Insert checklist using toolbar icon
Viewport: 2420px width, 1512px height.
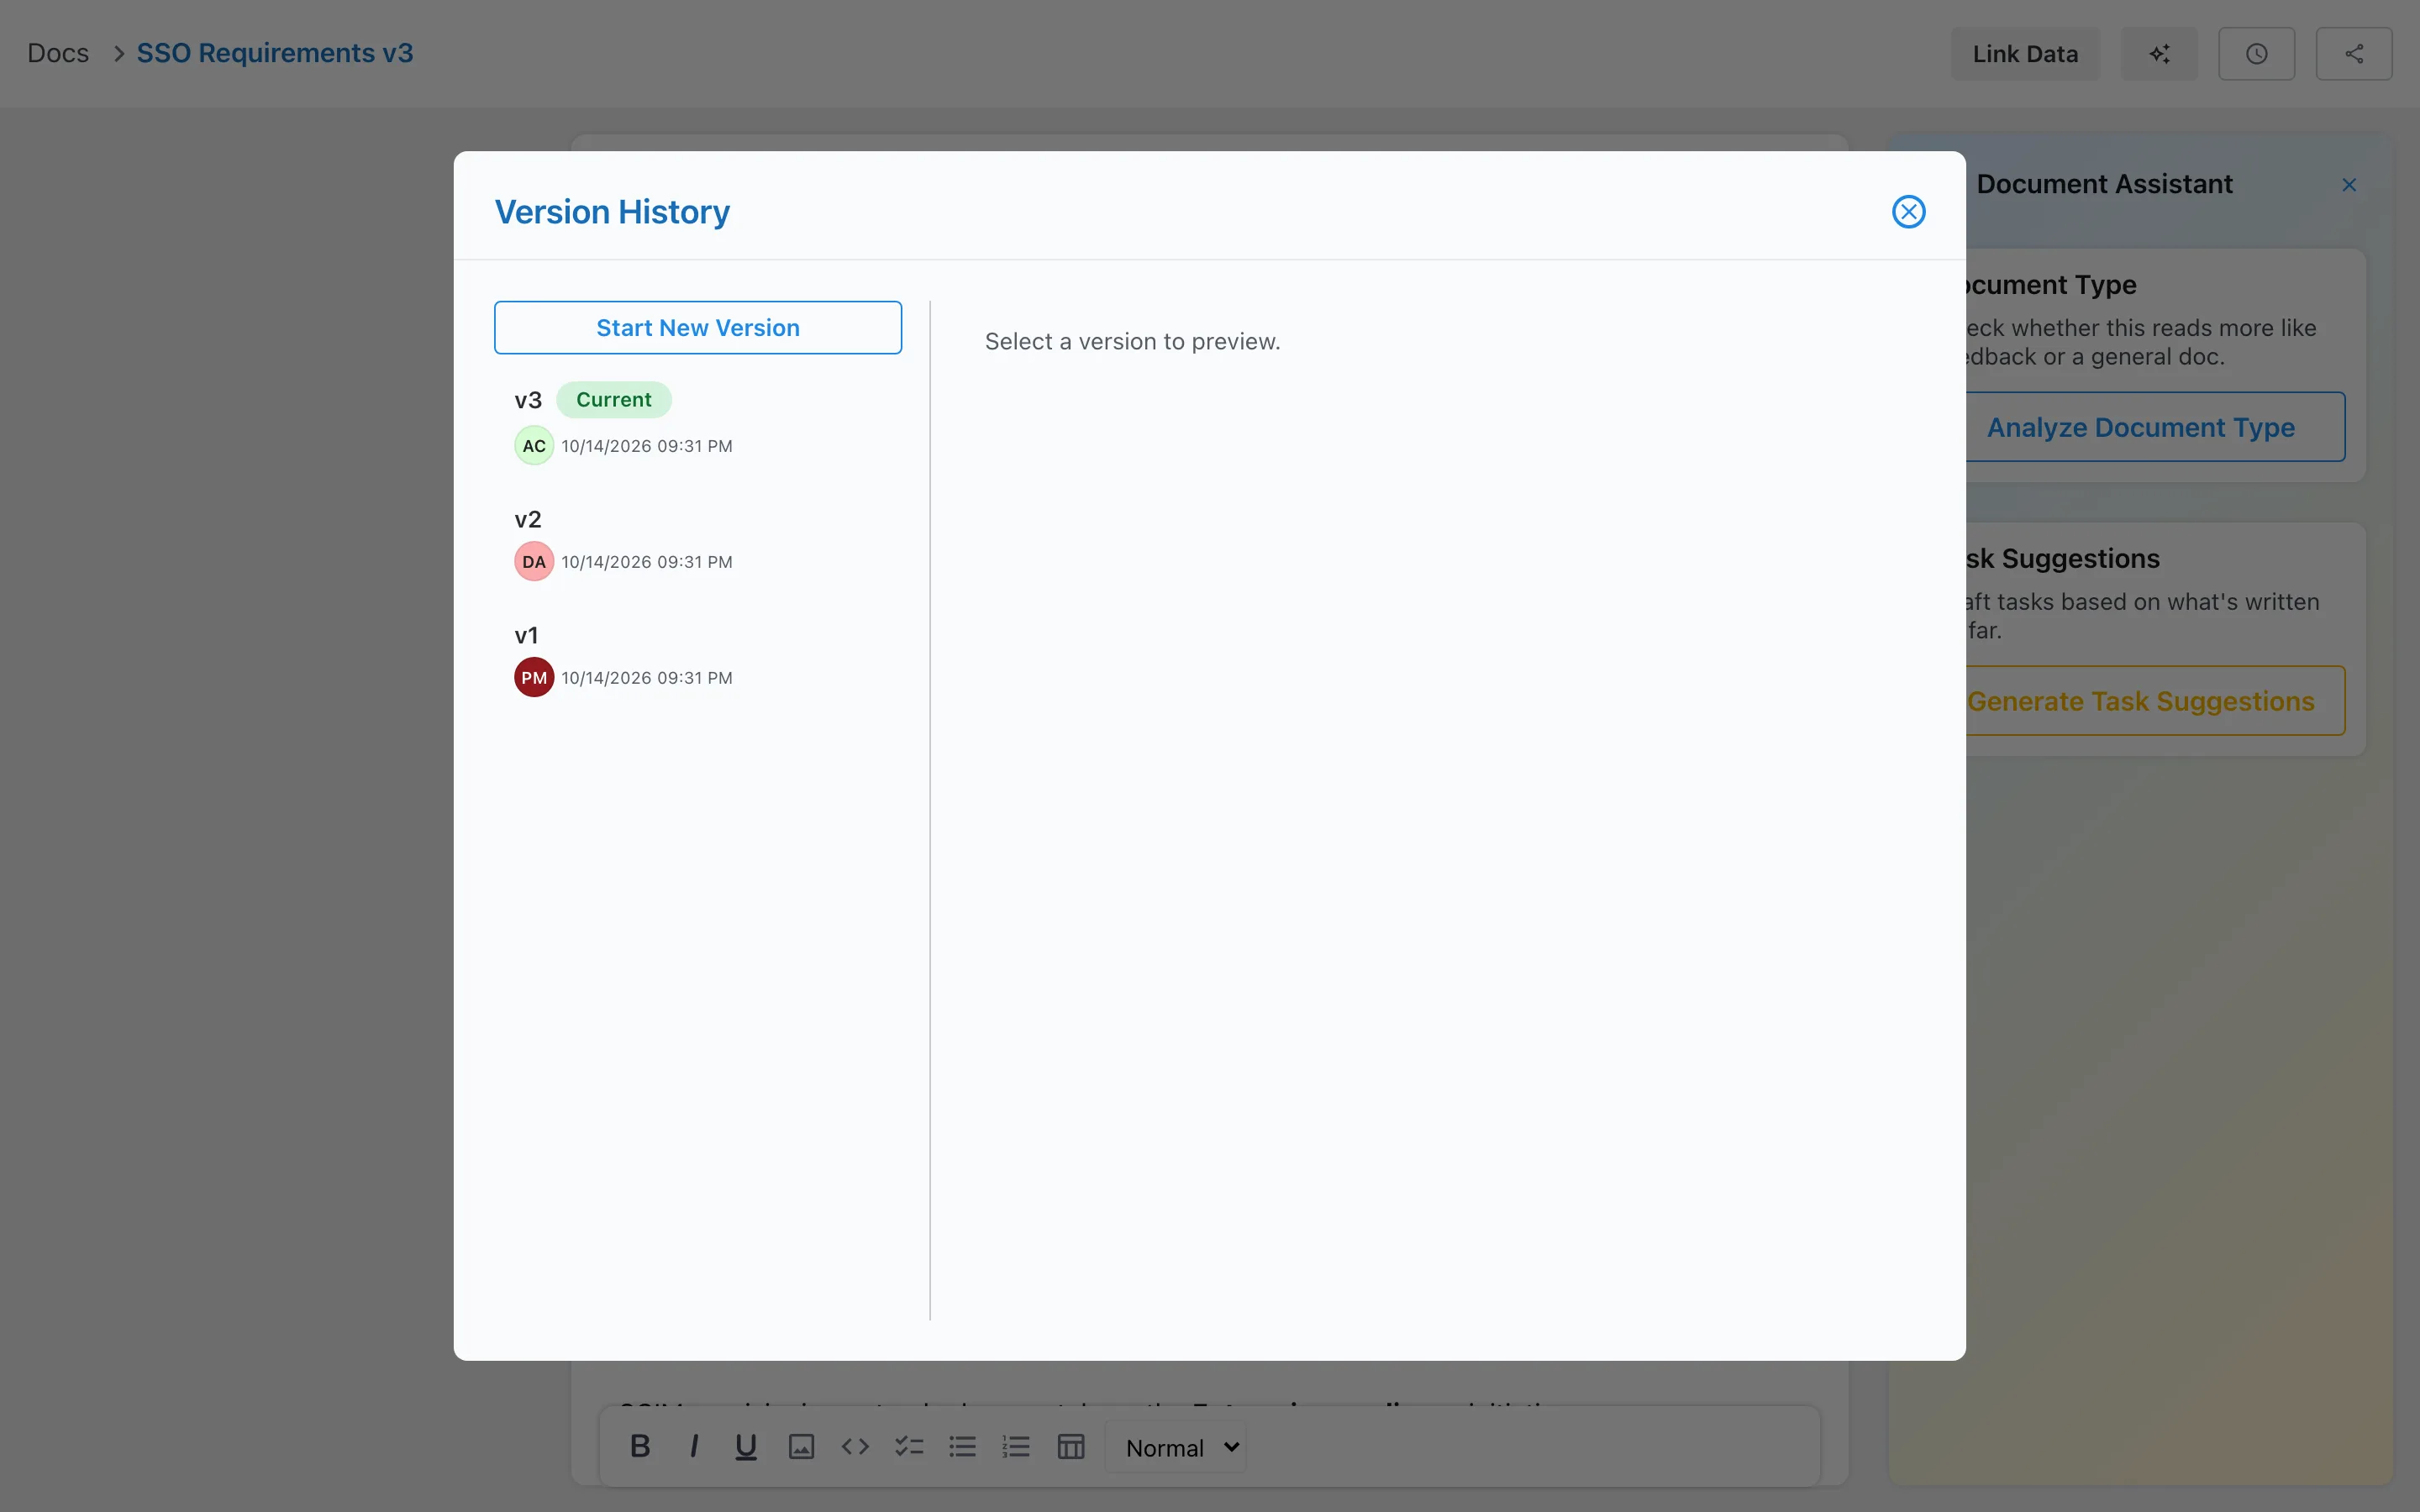pos(909,1447)
